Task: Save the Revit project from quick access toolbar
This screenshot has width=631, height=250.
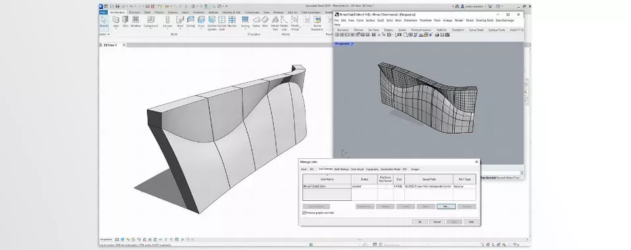Action: coord(117,6)
